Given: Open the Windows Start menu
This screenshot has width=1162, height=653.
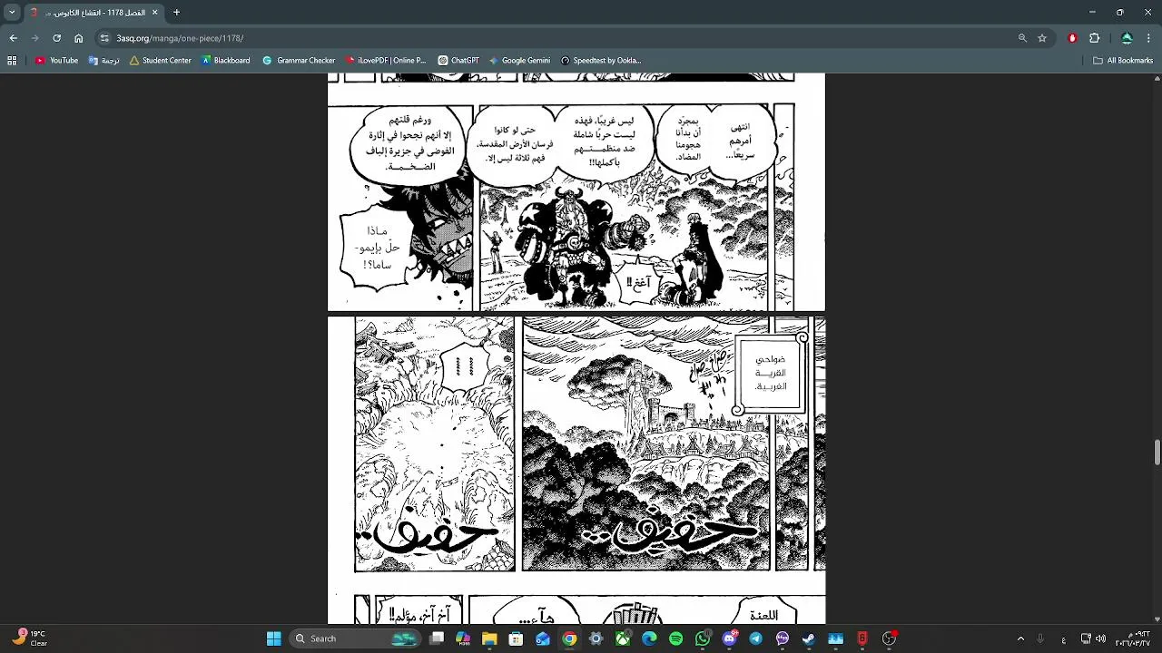Looking at the screenshot, I should point(273,638).
